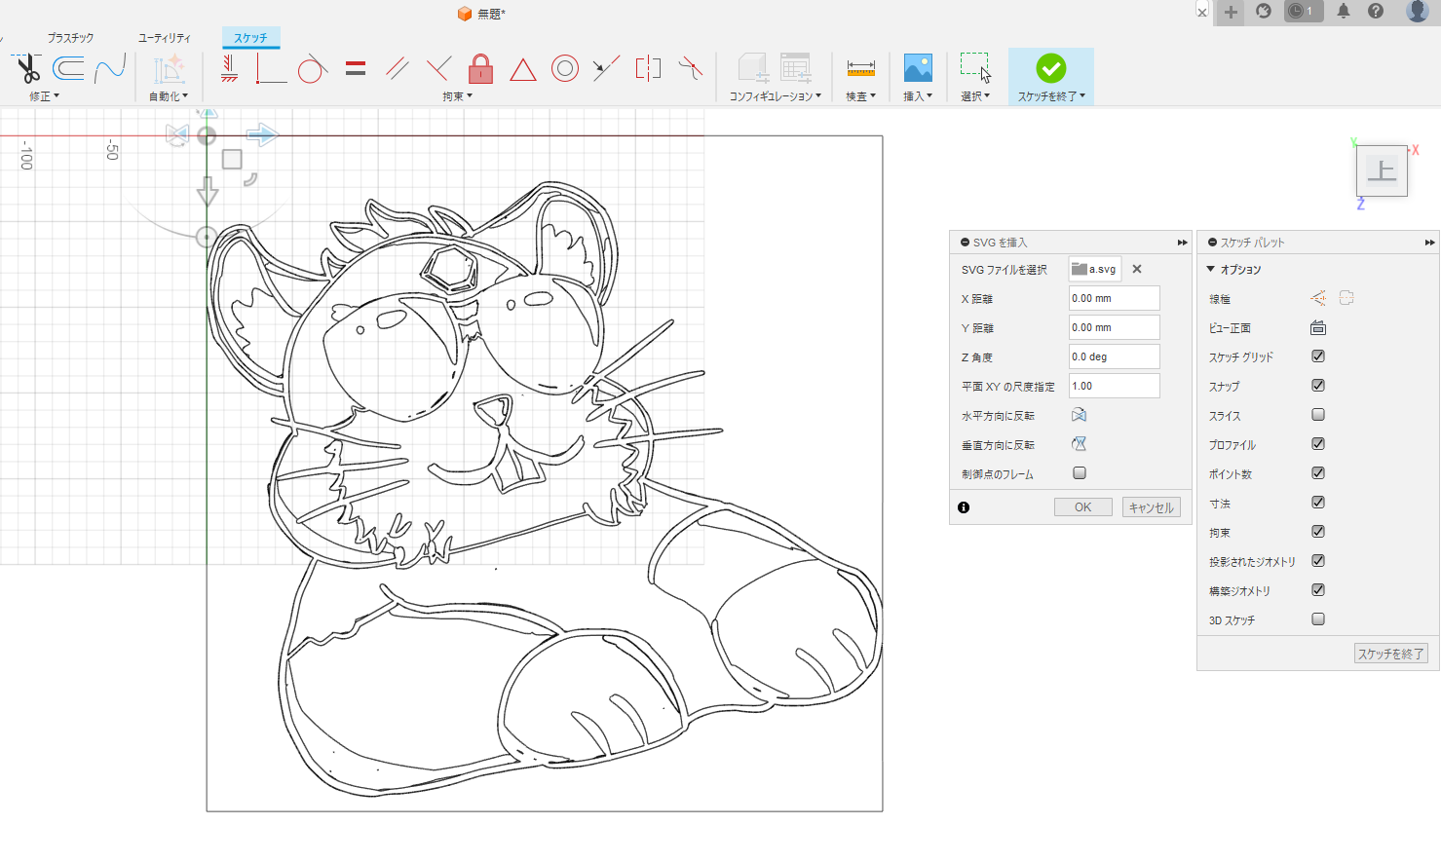Open the 選択 dropdown menu

[x=975, y=96]
